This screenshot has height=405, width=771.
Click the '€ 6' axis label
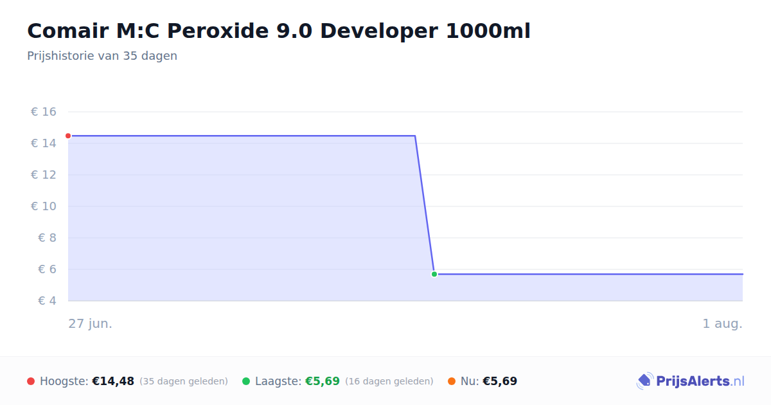coord(48,269)
